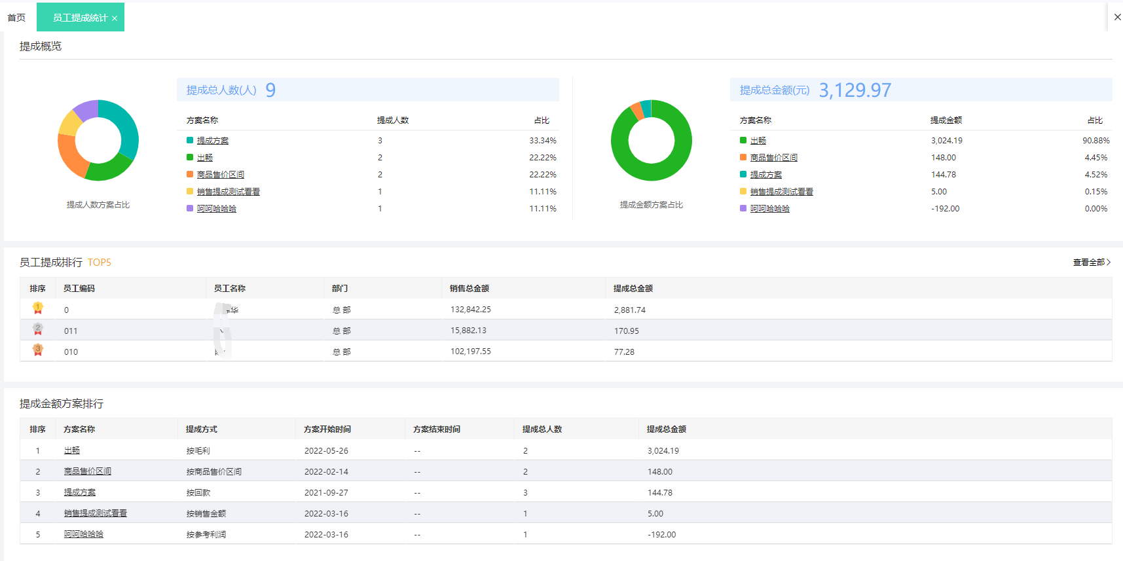
Task: Click the gold medal icon for rank 1
Action: [x=38, y=308]
